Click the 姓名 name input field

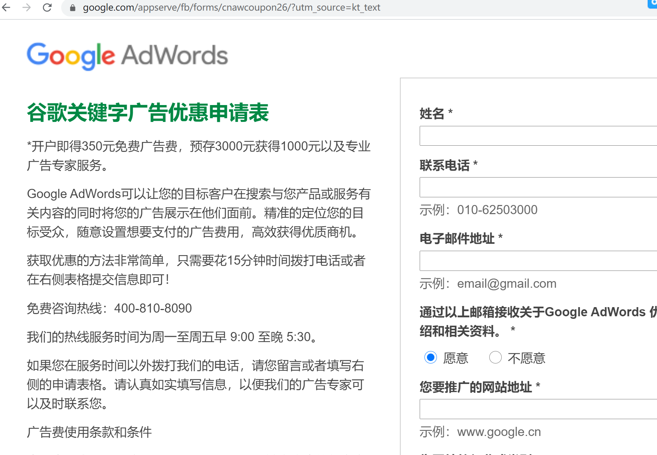point(538,136)
